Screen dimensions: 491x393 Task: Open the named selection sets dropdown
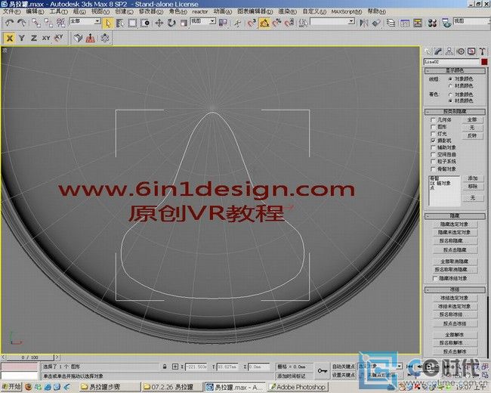351,21
